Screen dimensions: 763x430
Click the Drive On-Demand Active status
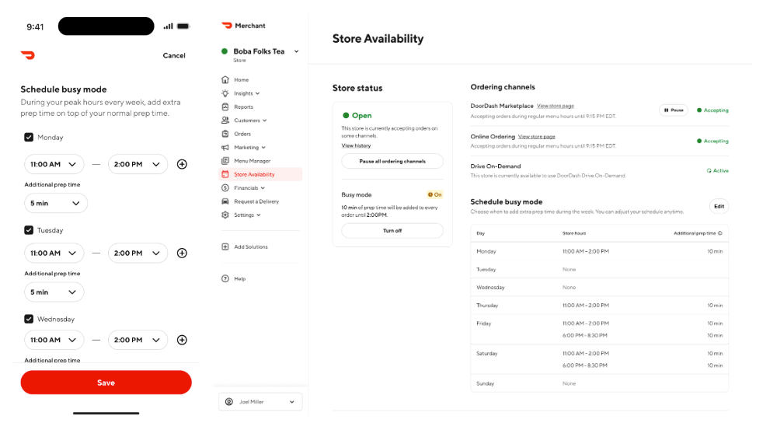click(x=718, y=170)
